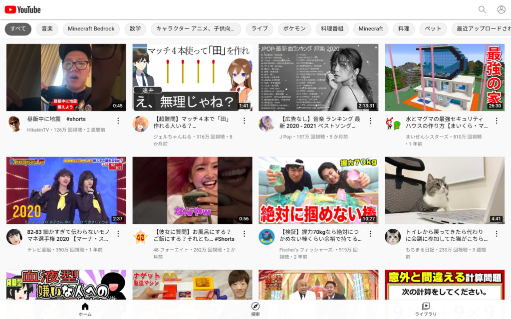Image resolution: width=511 pixels, height=319 pixels.
Task: Open more options for 水とマグマ video
Action: point(497,121)
